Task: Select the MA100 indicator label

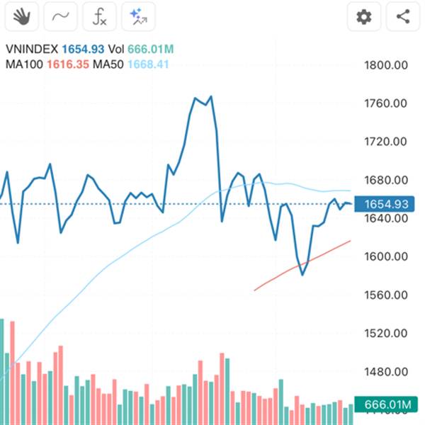Action: [24, 64]
